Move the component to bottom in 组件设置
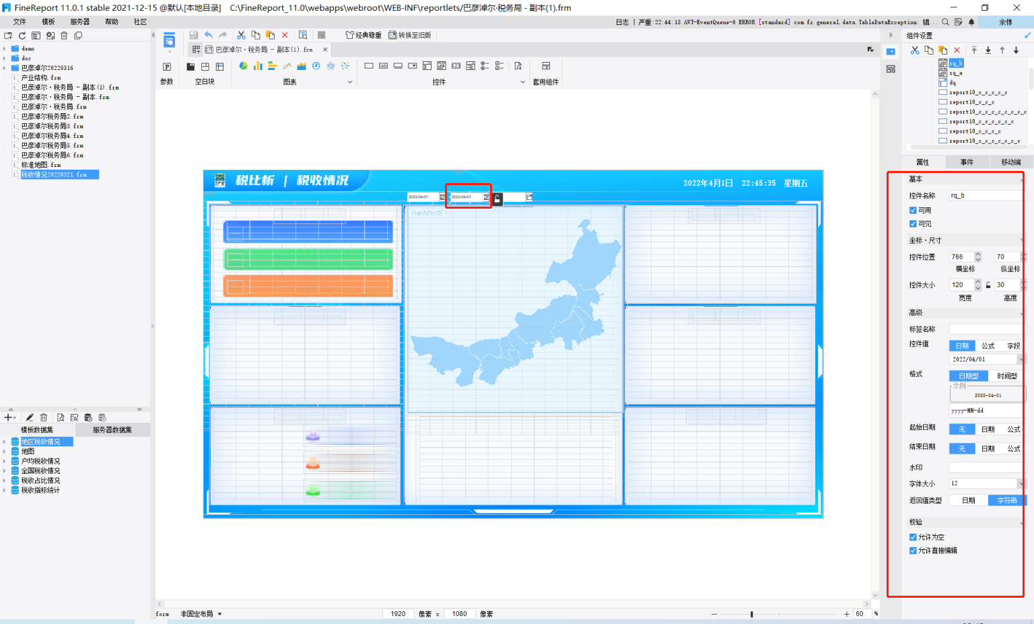The width and height of the screenshot is (1034, 624). pos(988,50)
